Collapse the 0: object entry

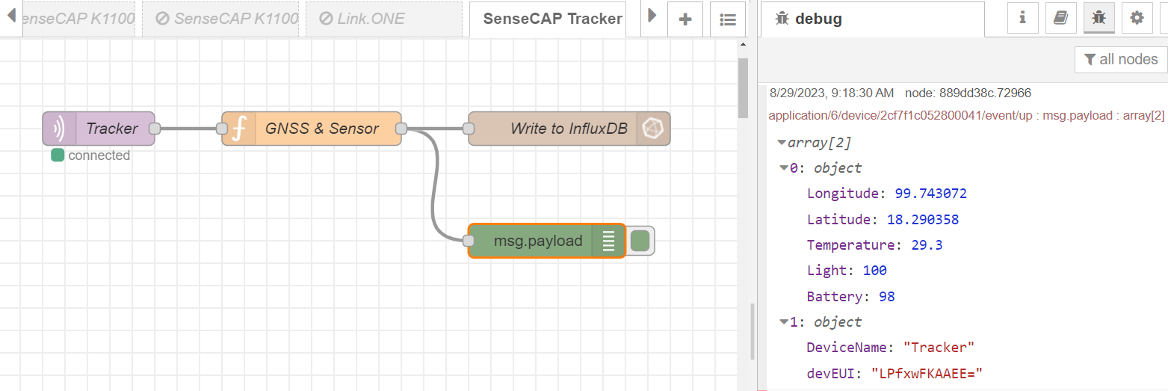coord(784,167)
